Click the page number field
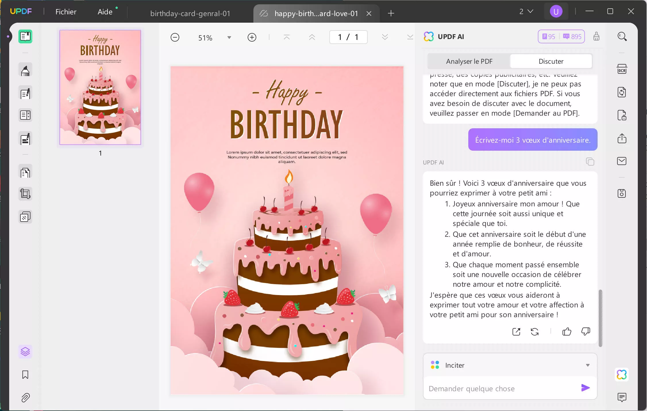Image resolution: width=647 pixels, height=411 pixels. point(348,37)
